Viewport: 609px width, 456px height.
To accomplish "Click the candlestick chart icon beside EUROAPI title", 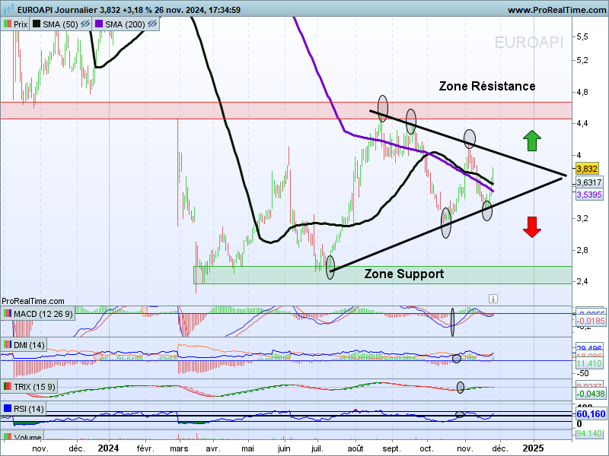I will (x=8, y=8).
